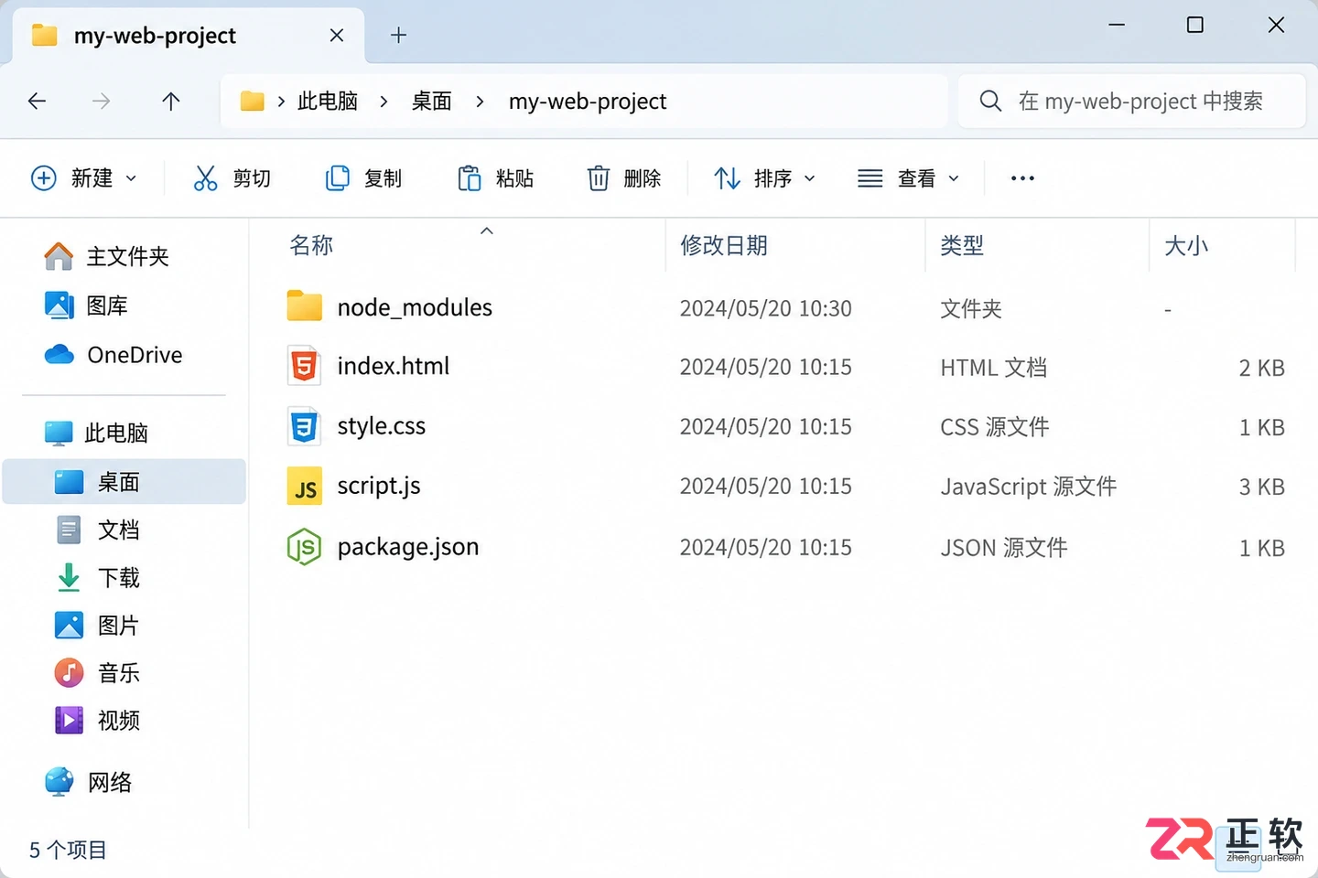1318x878 pixels.
Task: Open Network (网络) in the sidebar
Action: (89, 782)
